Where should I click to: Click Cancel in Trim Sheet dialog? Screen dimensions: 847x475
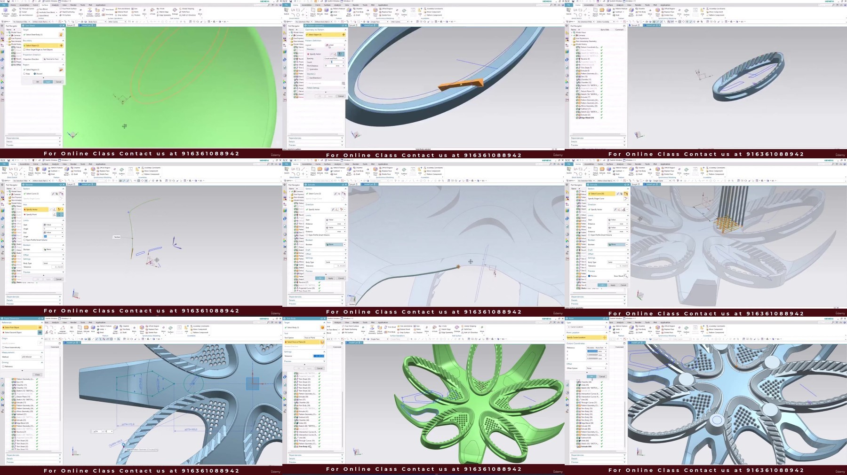58,82
